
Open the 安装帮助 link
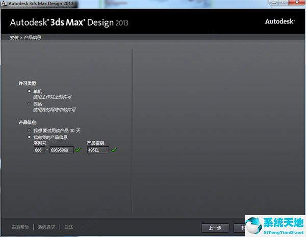click(x=20, y=227)
